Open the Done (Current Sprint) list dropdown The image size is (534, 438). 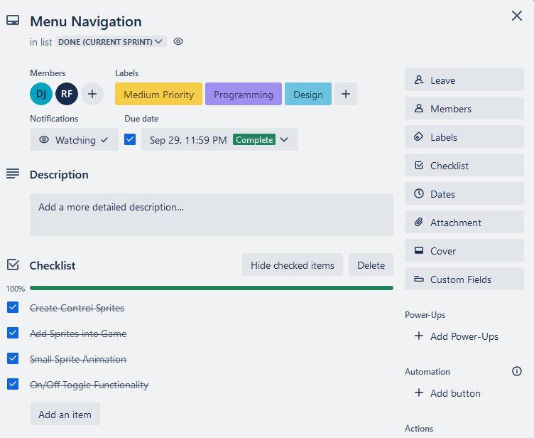[x=111, y=42]
